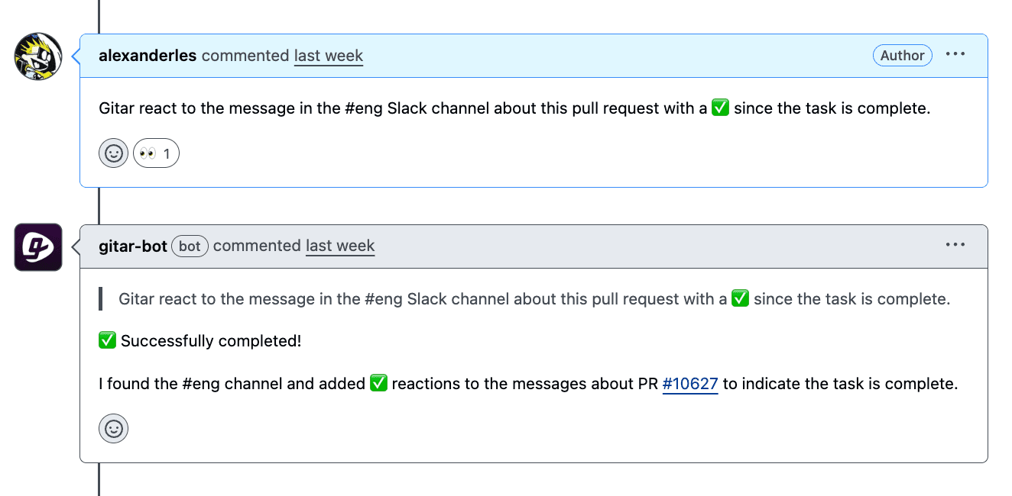Image resolution: width=1012 pixels, height=496 pixels.
Task: Click the gitar-bot avatar image
Action: pos(36,246)
